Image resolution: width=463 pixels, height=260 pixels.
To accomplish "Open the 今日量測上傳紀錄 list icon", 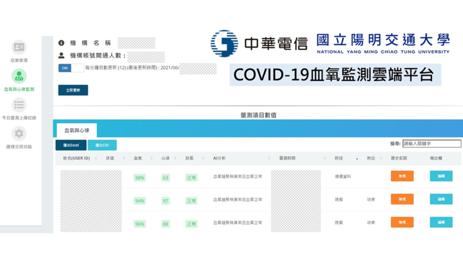I will coord(19,105).
